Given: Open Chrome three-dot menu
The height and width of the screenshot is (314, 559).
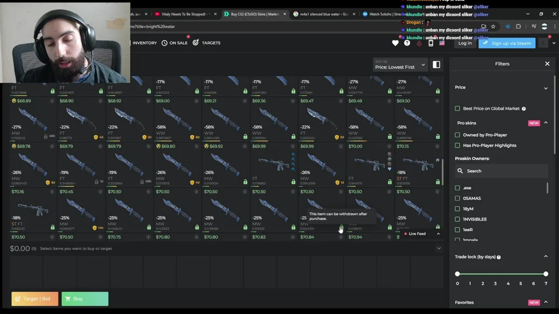Looking at the screenshot, I should pyautogui.click(x=555, y=27).
